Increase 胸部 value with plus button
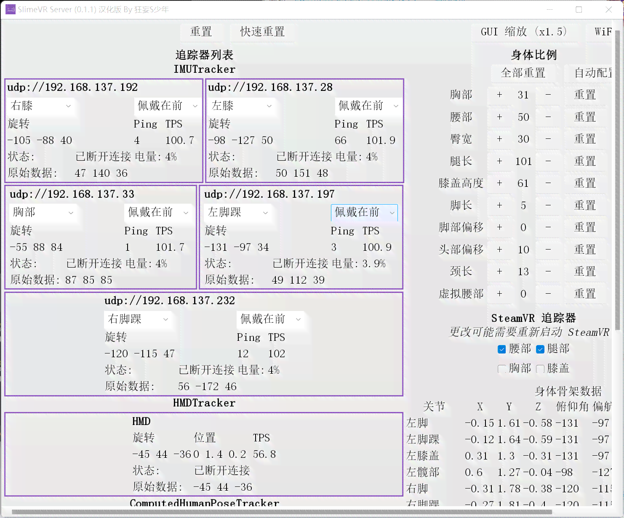The width and height of the screenshot is (624, 518). (x=499, y=95)
